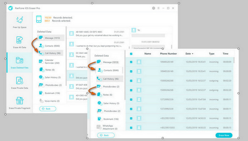Image resolution: width=248 pixels, height=141 pixels.
Task: Select Message (1013) in front panel
Action: point(108,62)
